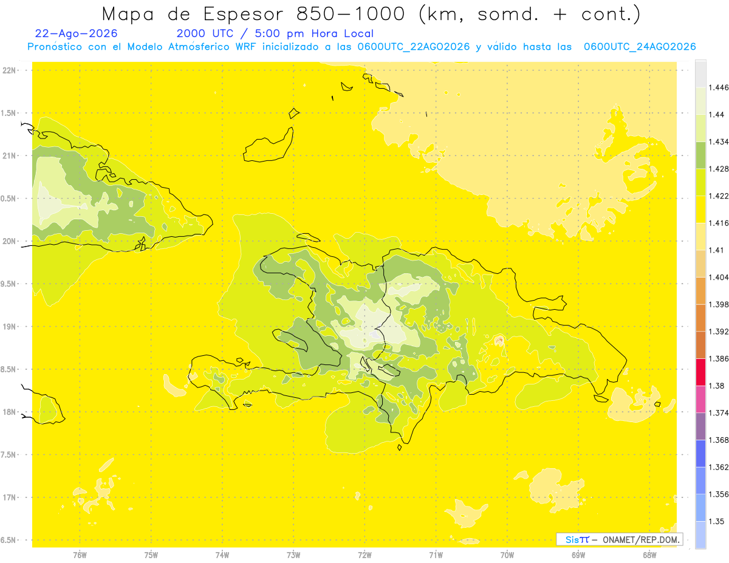Click the grey topmost legend band above 1.446
The height and width of the screenshot is (563, 729).
pos(700,74)
